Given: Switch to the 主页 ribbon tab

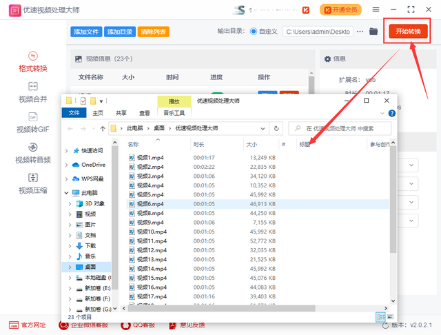Looking at the screenshot, I should (x=98, y=113).
